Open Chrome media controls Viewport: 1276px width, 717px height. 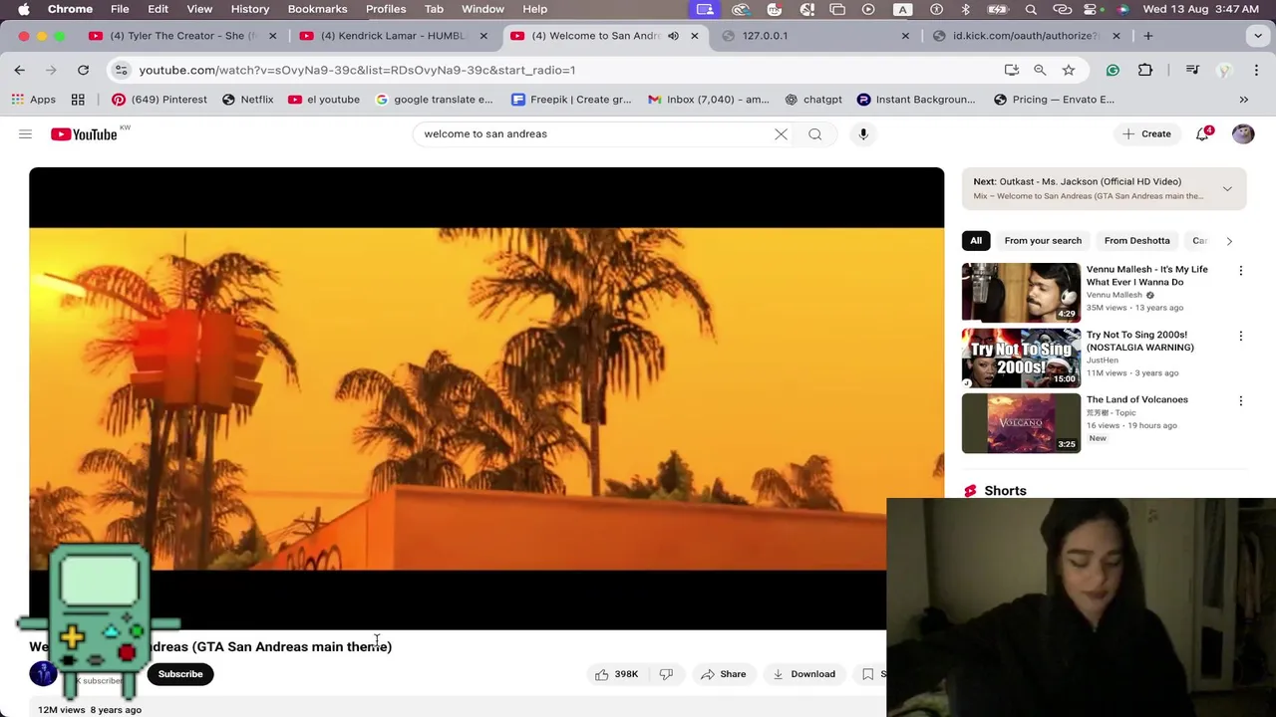pos(1192,70)
